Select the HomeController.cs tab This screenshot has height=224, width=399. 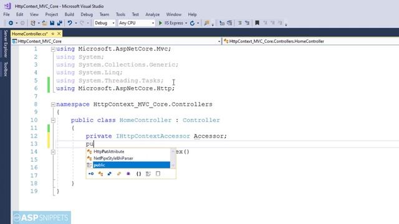pos(30,34)
